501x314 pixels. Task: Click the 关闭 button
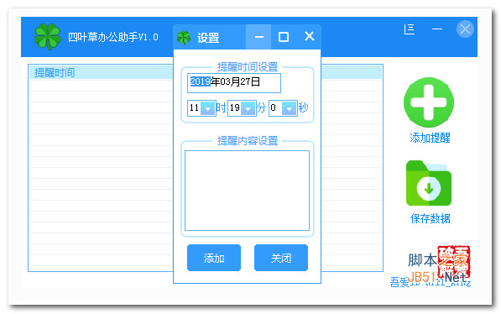(281, 258)
